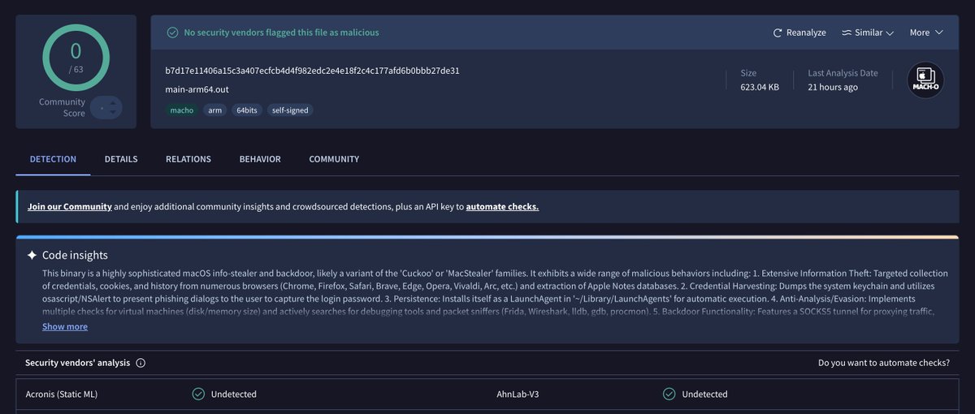Click the Join our Community link

69,206
